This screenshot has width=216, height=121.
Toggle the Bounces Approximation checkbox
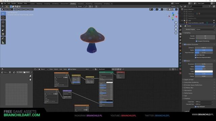[x=196, y=57]
